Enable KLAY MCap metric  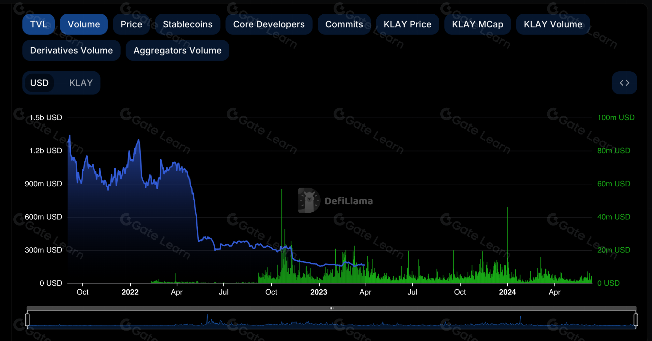[478, 24]
